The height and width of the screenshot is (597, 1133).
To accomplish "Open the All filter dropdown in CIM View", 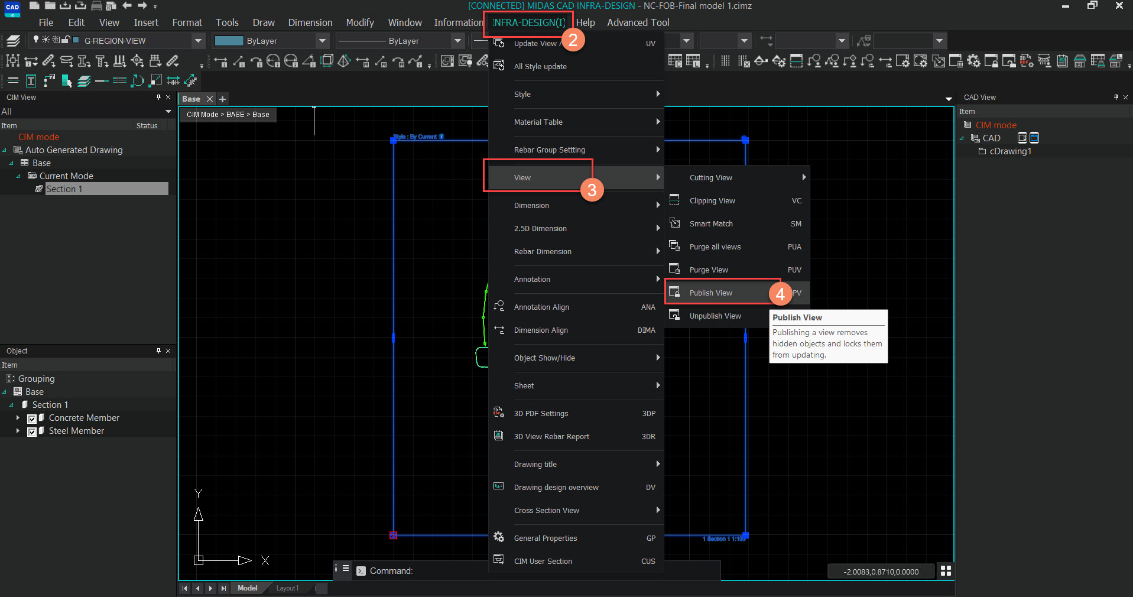I will coord(168,111).
